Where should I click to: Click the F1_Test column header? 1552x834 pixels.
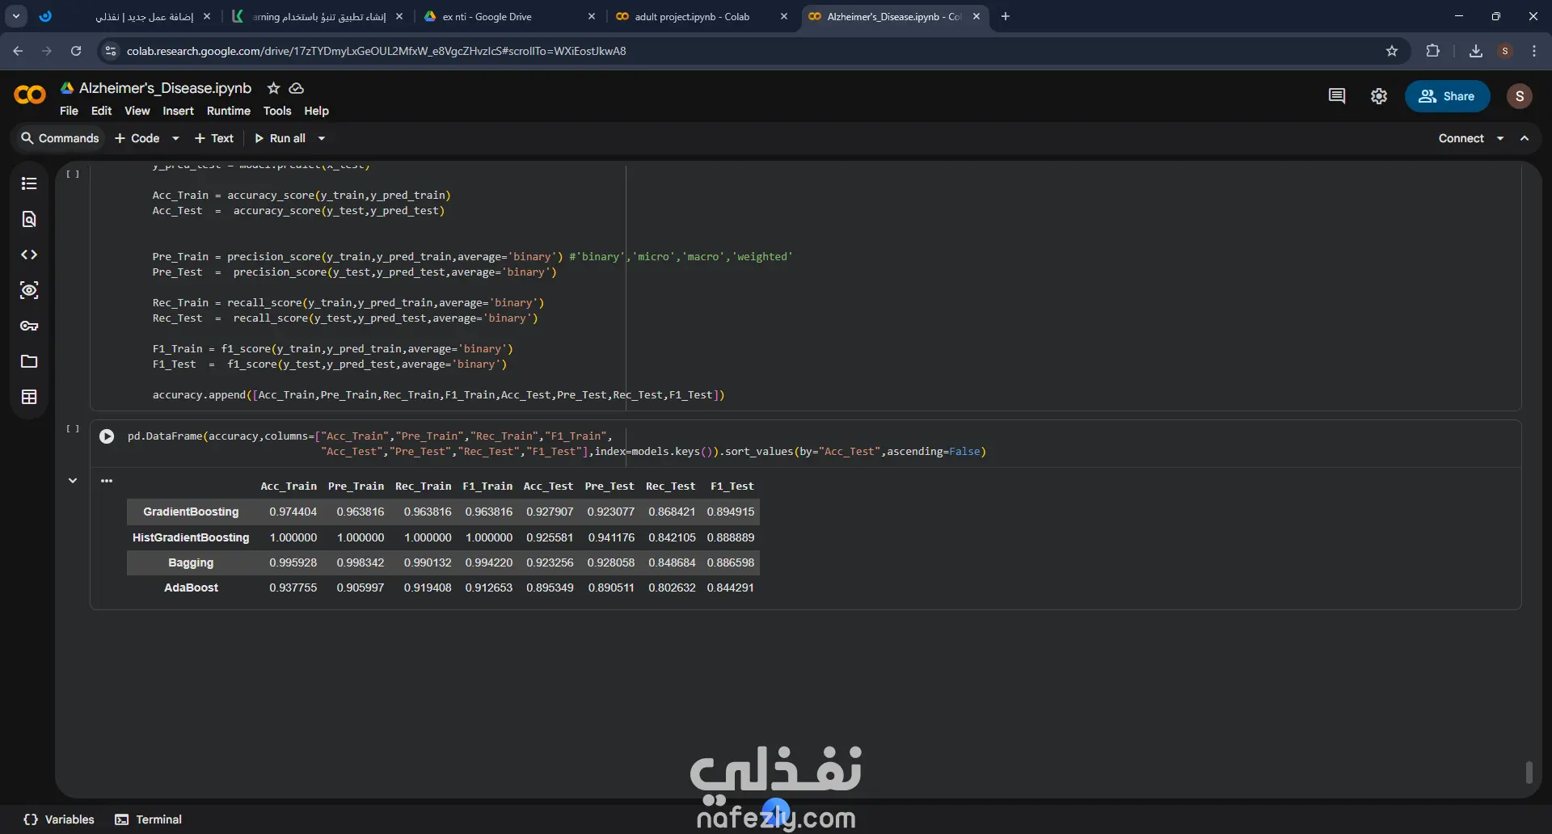click(732, 486)
